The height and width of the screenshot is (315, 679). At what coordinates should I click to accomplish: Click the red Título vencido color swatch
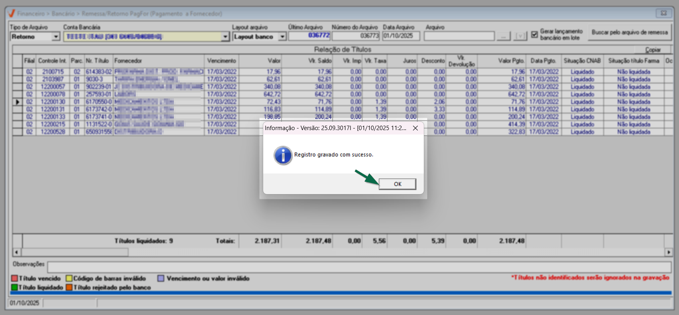pyautogui.click(x=15, y=279)
